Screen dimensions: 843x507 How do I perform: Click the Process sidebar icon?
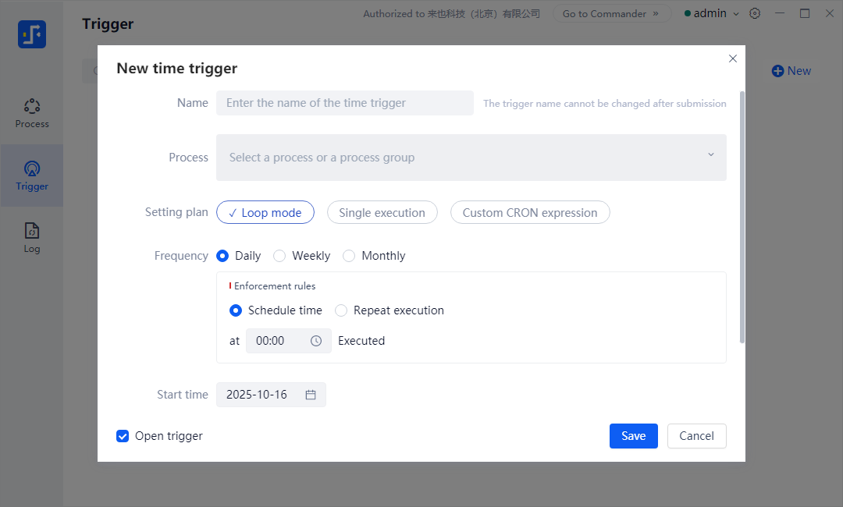click(32, 106)
